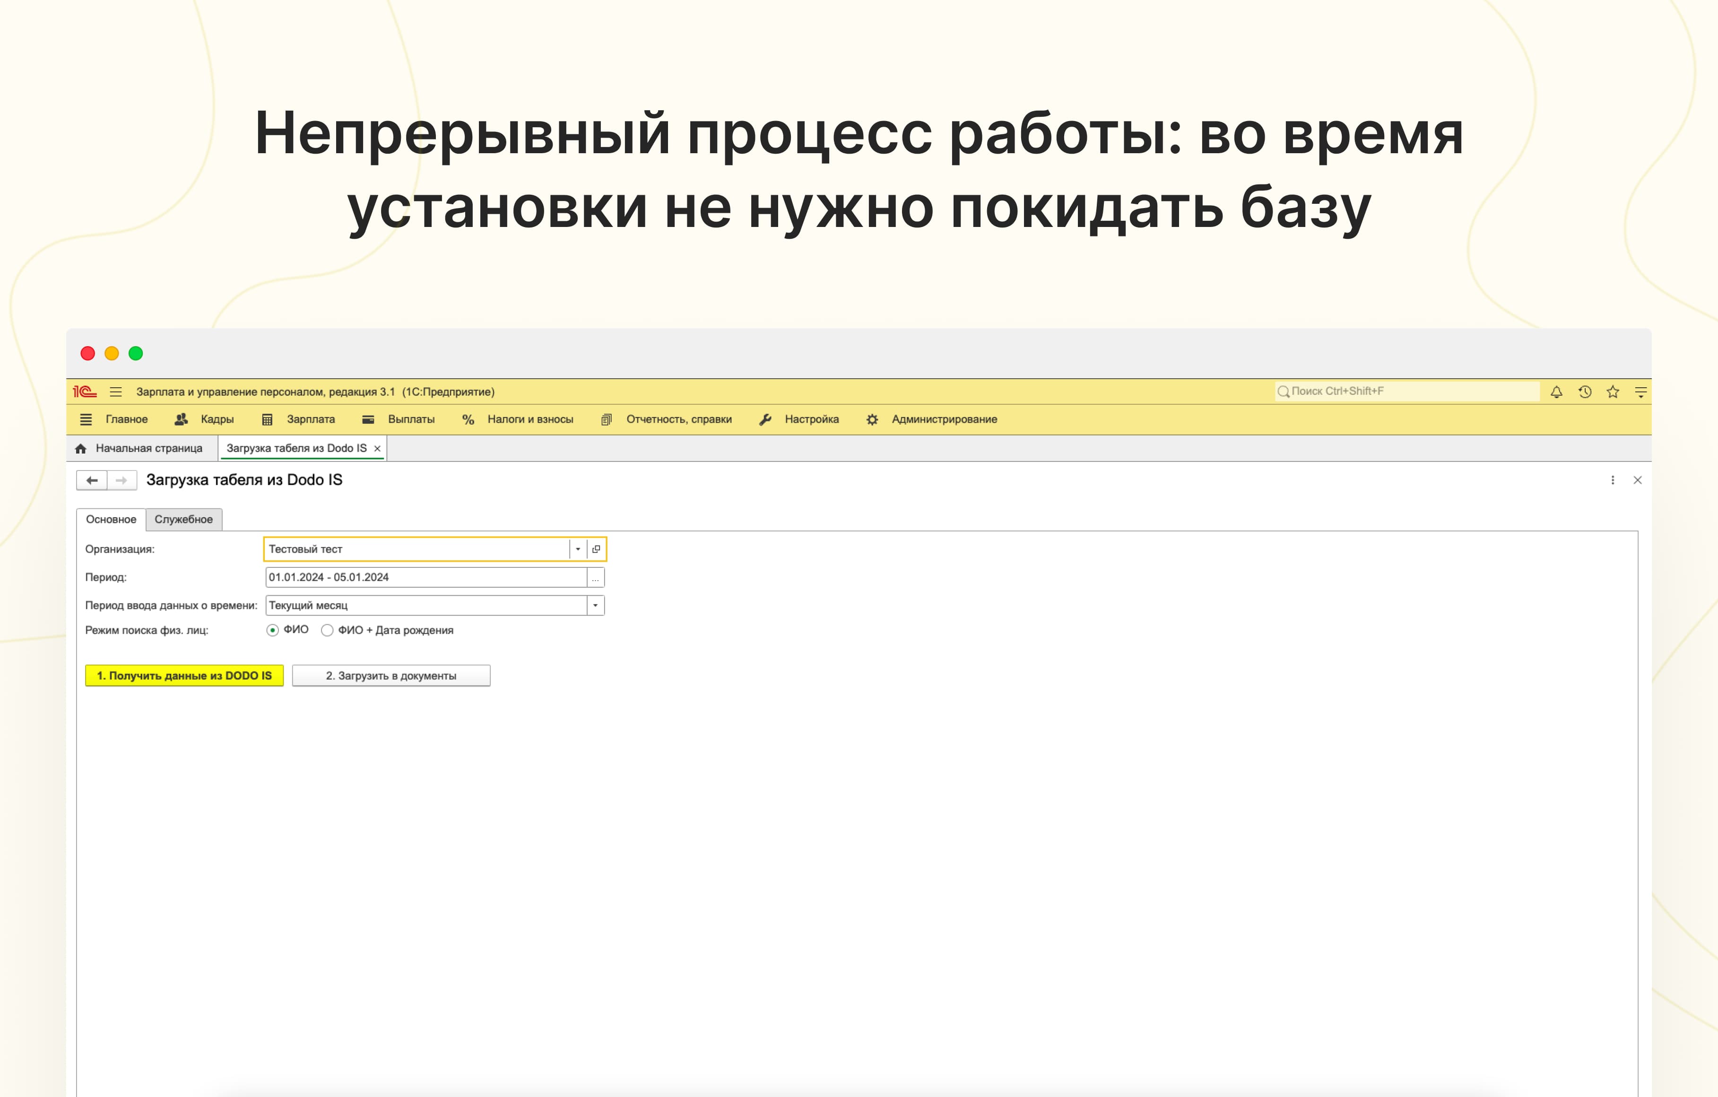Image resolution: width=1718 pixels, height=1097 pixels.
Task: Open the Налоги и взносы section
Action: (x=530, y=420)
